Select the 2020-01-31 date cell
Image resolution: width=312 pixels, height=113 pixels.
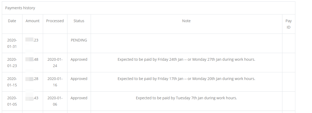[x=12, y=43]
